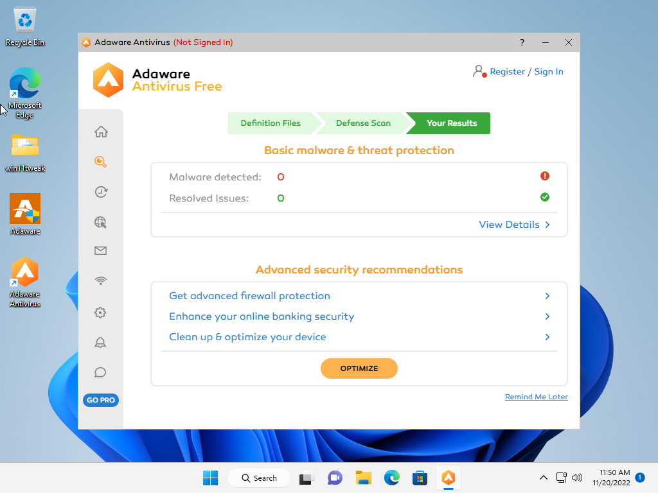
Task: Open Enhance your online banking security
Action: coord(262,316)
